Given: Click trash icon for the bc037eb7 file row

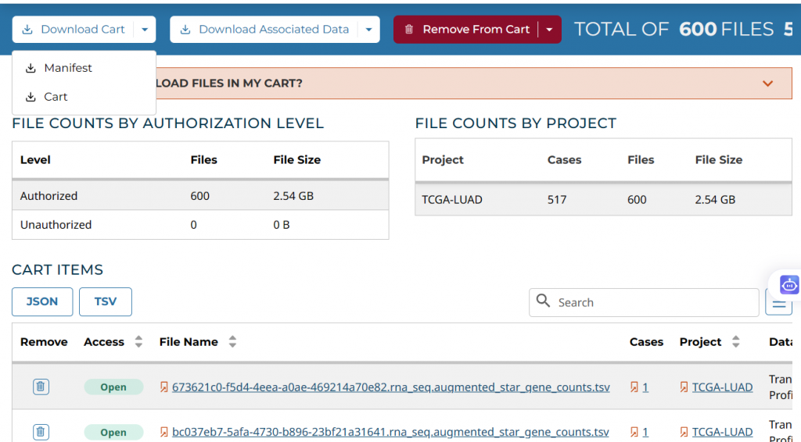Looking at the screenshot, I should pos(41,432).
